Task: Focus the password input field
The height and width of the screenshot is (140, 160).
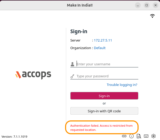Action: pos(107,76)
